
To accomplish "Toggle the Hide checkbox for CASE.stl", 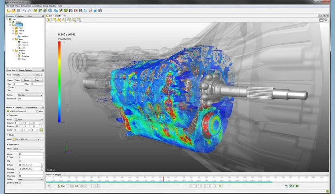I will click(x=37, y=111).
